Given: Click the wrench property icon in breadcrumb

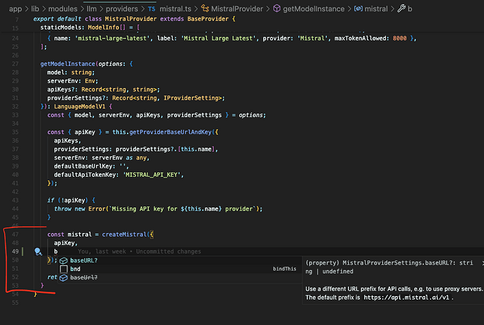Looking at the screenshot, I should pos(401,8).
